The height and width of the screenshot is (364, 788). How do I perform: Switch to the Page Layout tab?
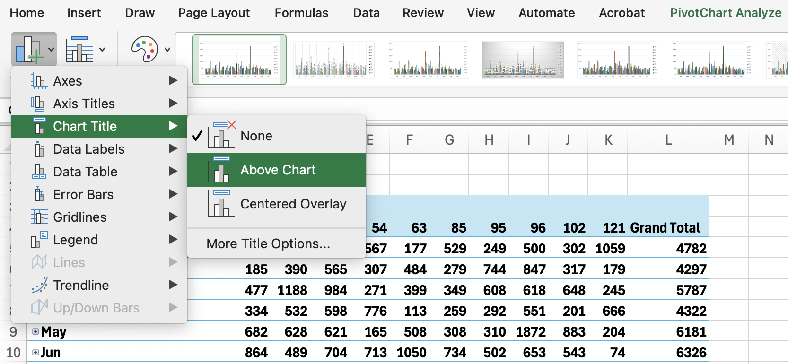214,13
